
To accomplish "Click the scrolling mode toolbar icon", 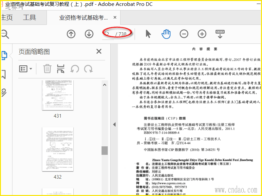I will (220, 34).
